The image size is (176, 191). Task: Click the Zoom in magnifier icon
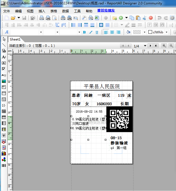pos(164,46)
